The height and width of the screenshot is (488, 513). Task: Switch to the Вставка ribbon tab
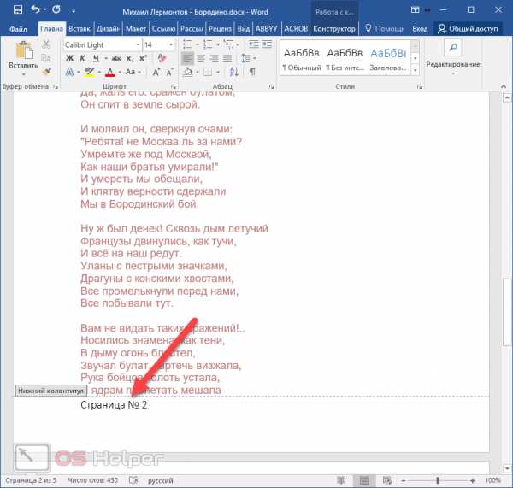tap(80, 29)
